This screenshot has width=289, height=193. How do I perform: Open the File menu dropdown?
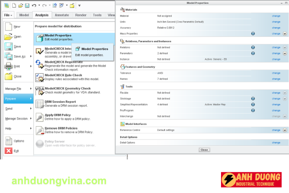pos(9,15)
